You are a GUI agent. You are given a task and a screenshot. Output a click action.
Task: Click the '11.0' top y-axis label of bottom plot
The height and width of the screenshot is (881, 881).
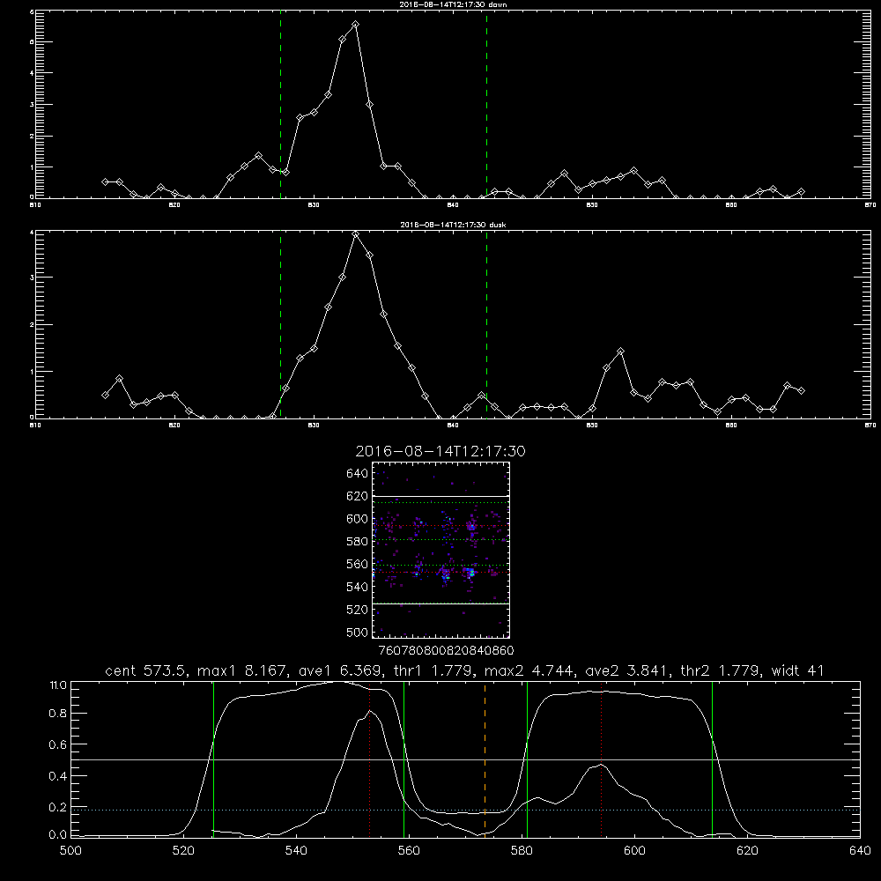58,685
